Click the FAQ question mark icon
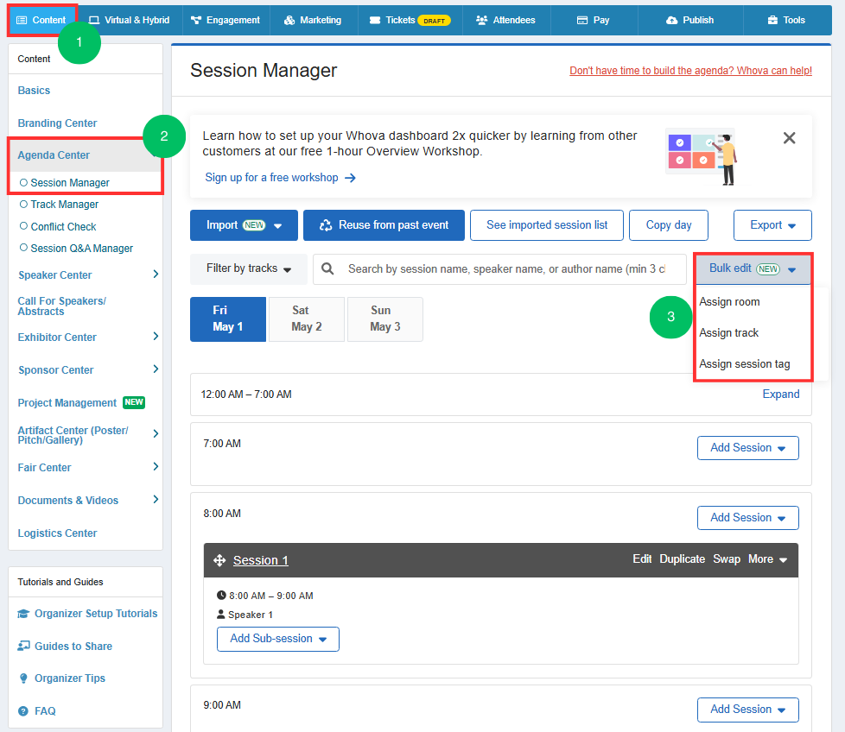 click(x=23, y=711)
